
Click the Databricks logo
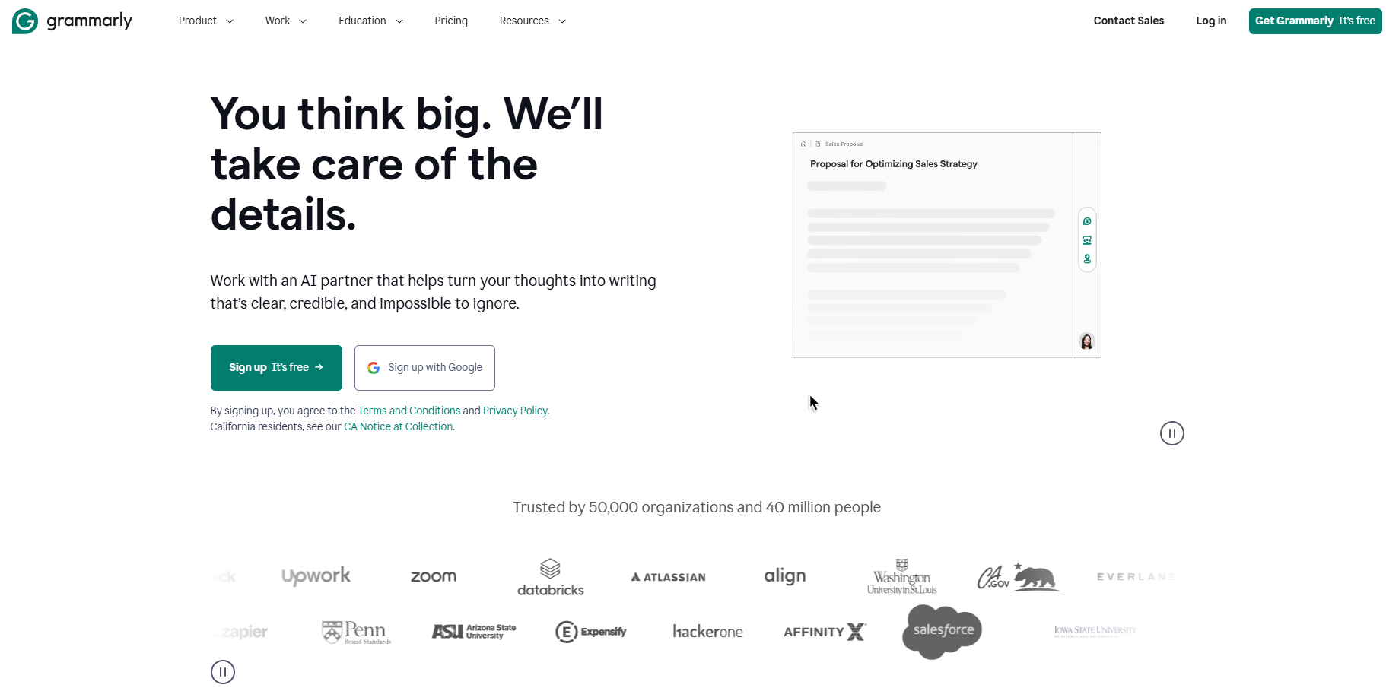tap(550, 578)
